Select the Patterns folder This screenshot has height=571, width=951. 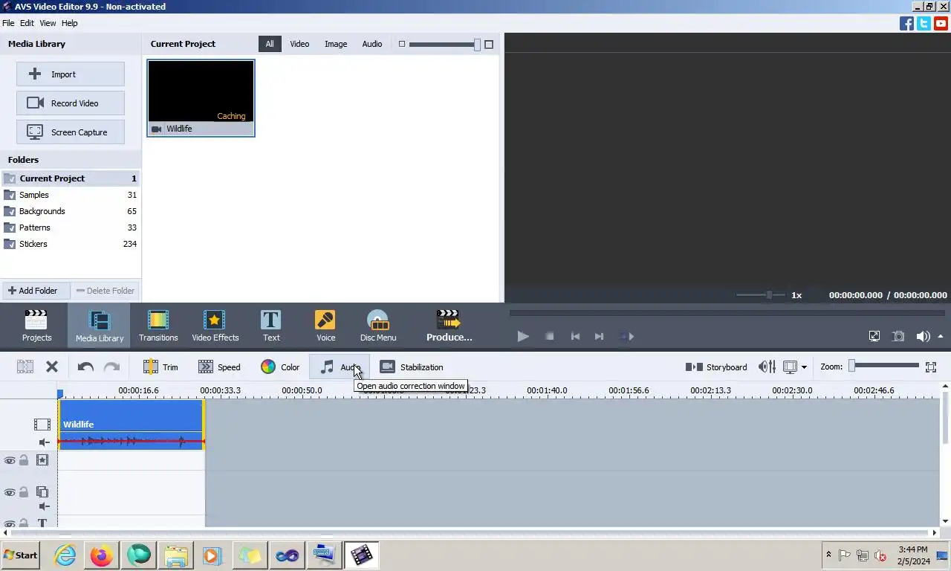pos(71,228)
